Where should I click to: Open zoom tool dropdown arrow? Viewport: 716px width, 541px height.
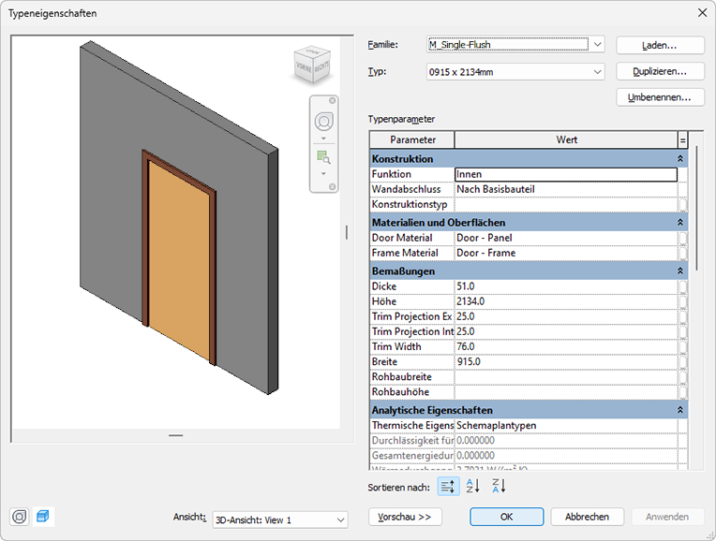click(x=323, y=173)
